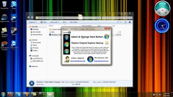Click Open in the Explorer toolbar
This screenshot has height=97, width=173.
(x=44, y=22)
